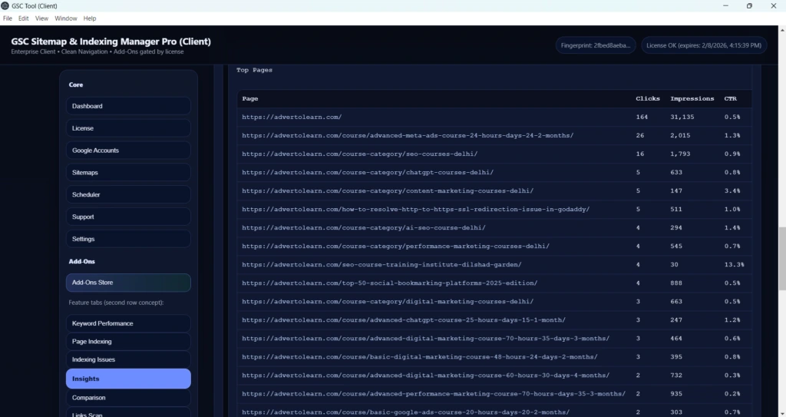Click the 888 impressions value
This screenshot has width=786, height=417.
[676, 283]
